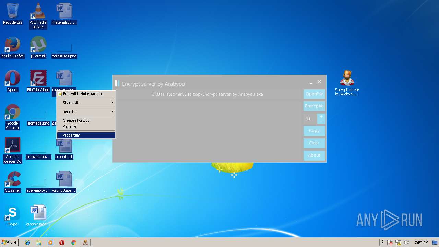
Task: Click the Opera icon in the taskbar
Action: [x=62, y=243]
